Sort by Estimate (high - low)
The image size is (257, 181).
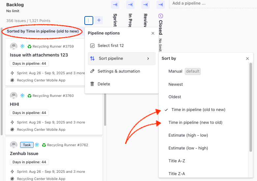tap(188, 135)
